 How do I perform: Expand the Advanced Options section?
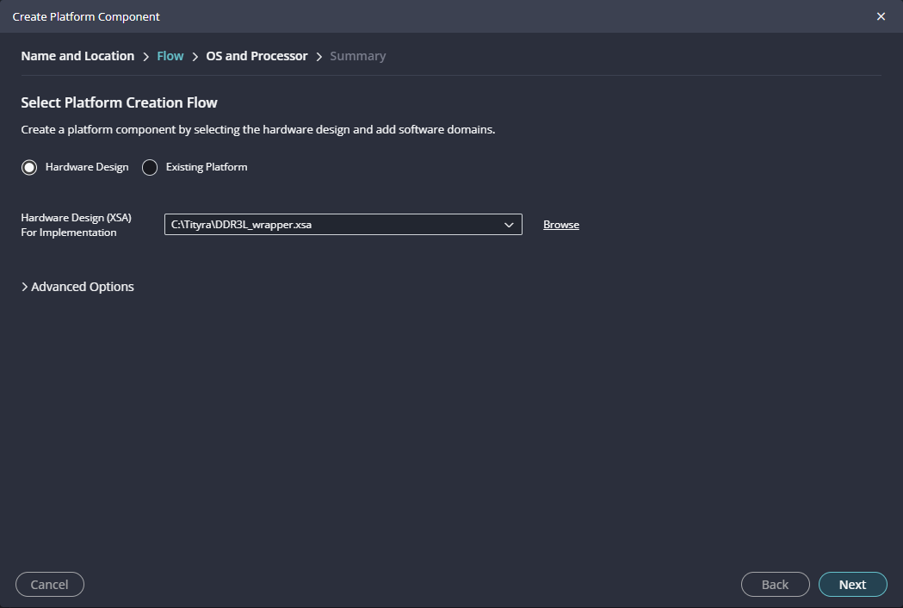coord(77,287)
